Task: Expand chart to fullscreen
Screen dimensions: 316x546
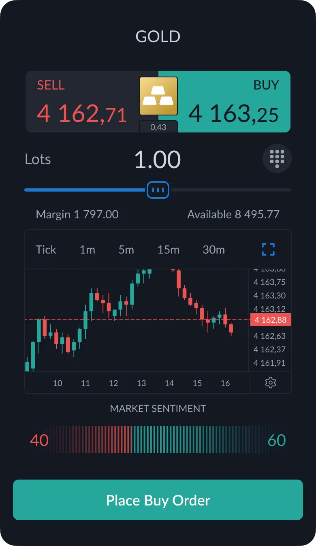Action: pos(268,250)
